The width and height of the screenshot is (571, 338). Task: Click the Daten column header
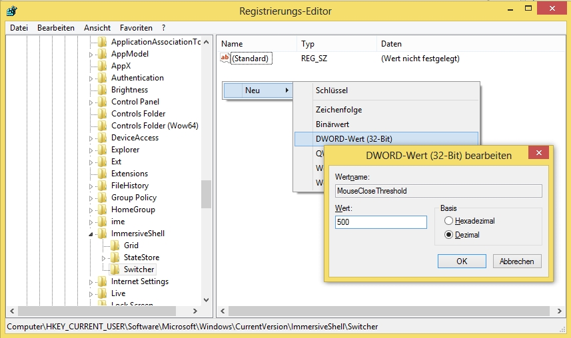pyautogui.click(x=470, y=44)
